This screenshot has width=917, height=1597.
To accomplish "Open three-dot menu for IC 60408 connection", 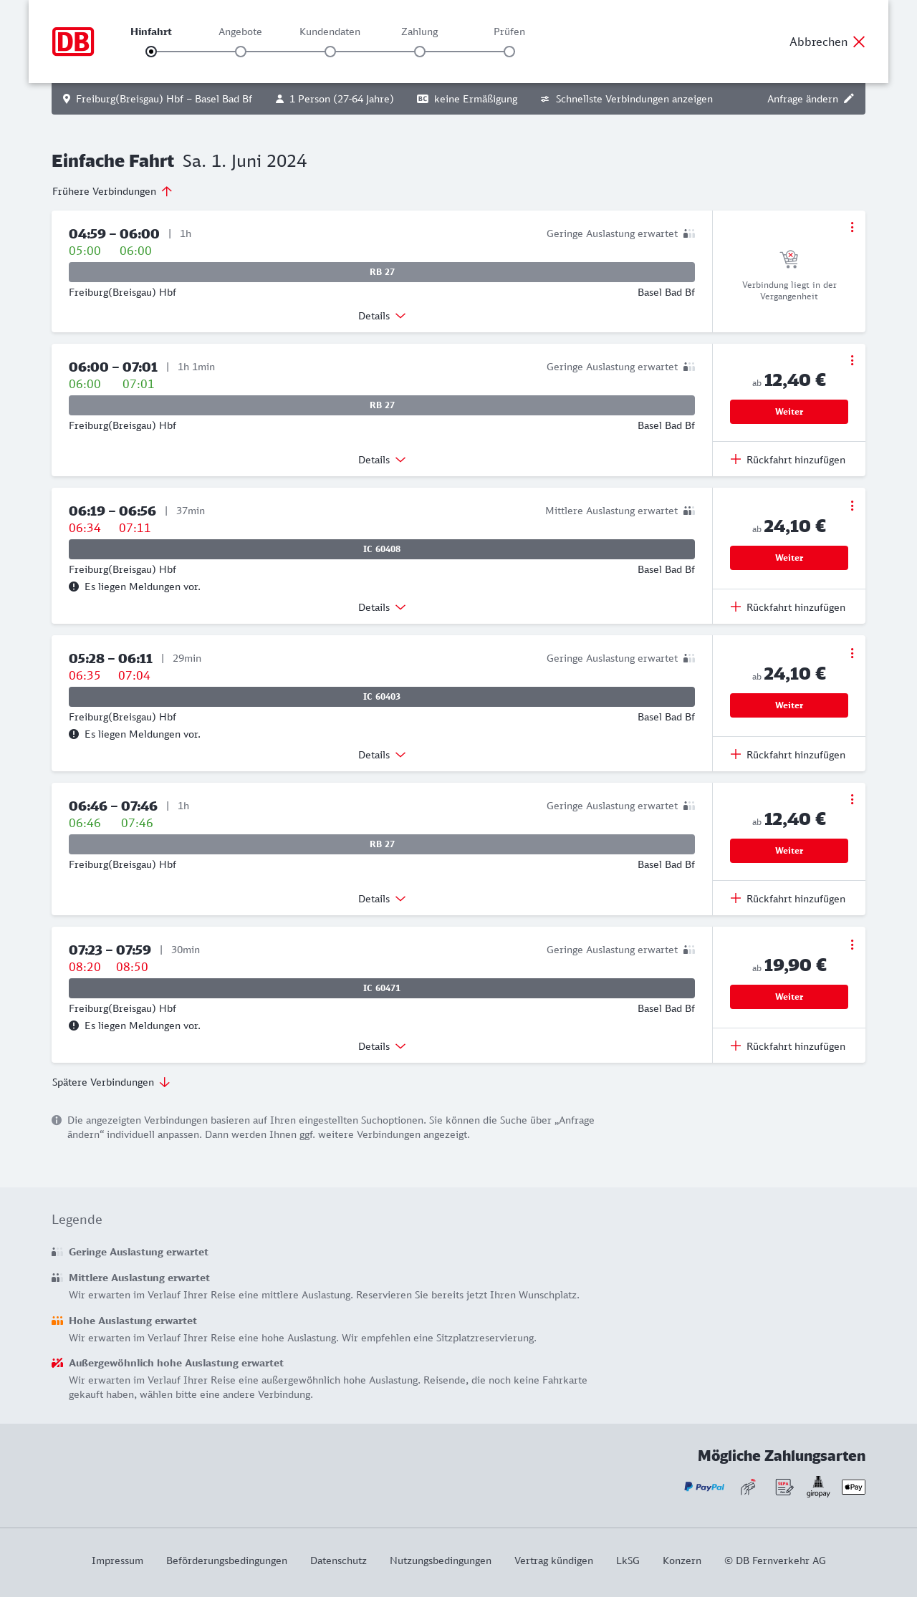I will pyautogui.click(x=852, y=506).
